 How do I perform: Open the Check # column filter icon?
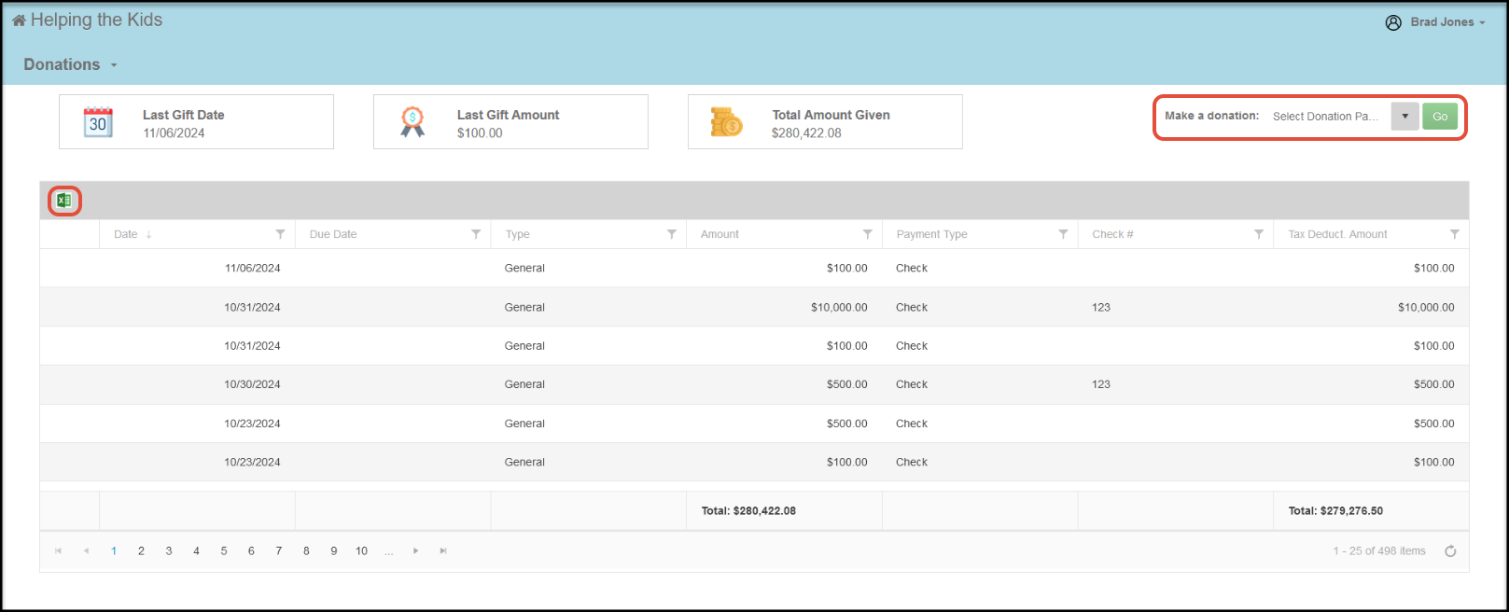click(x=1259, y=234)
